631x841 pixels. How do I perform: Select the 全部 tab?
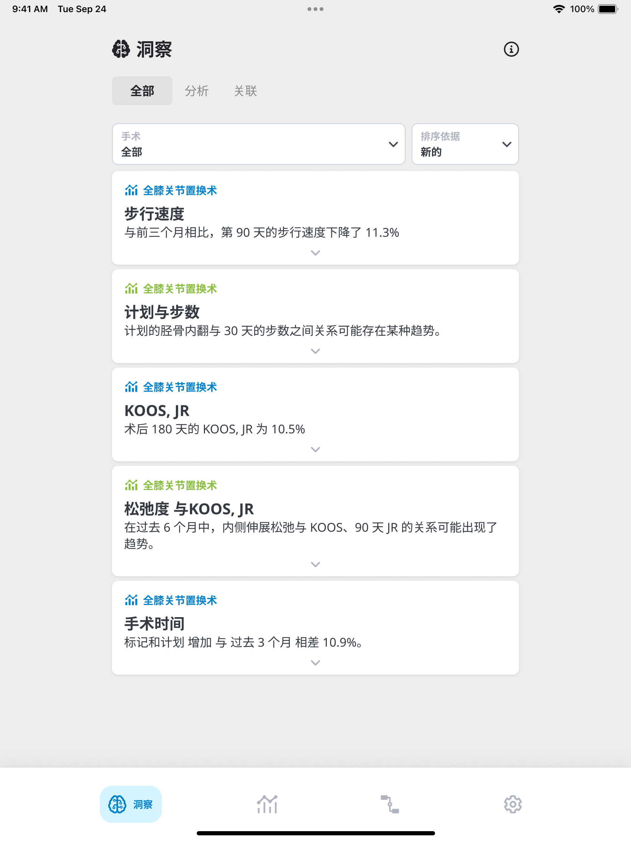142,91
